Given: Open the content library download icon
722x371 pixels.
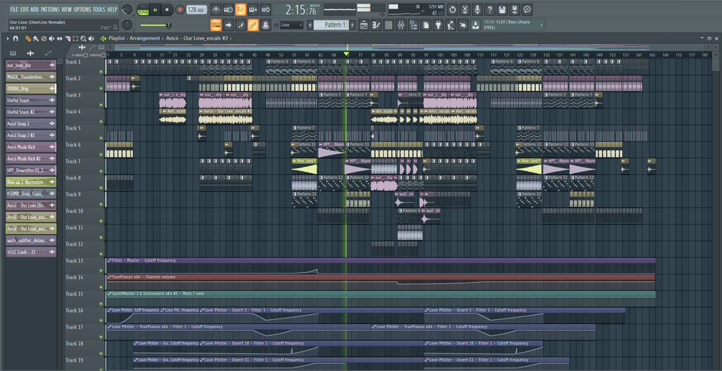Looking at the screenshot, I should click(x=476, y=25).
